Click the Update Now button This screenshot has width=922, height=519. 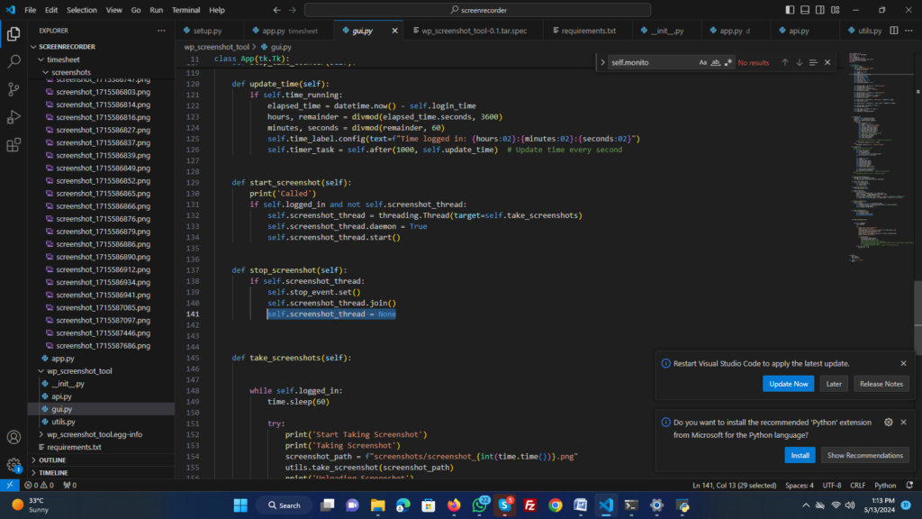pos(788,384)
